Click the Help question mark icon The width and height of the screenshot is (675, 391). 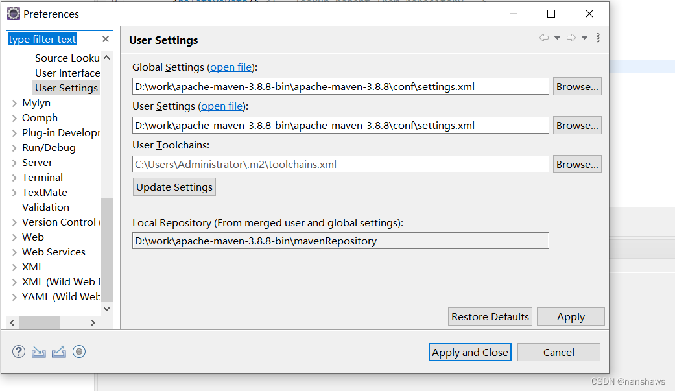[19, 352]
